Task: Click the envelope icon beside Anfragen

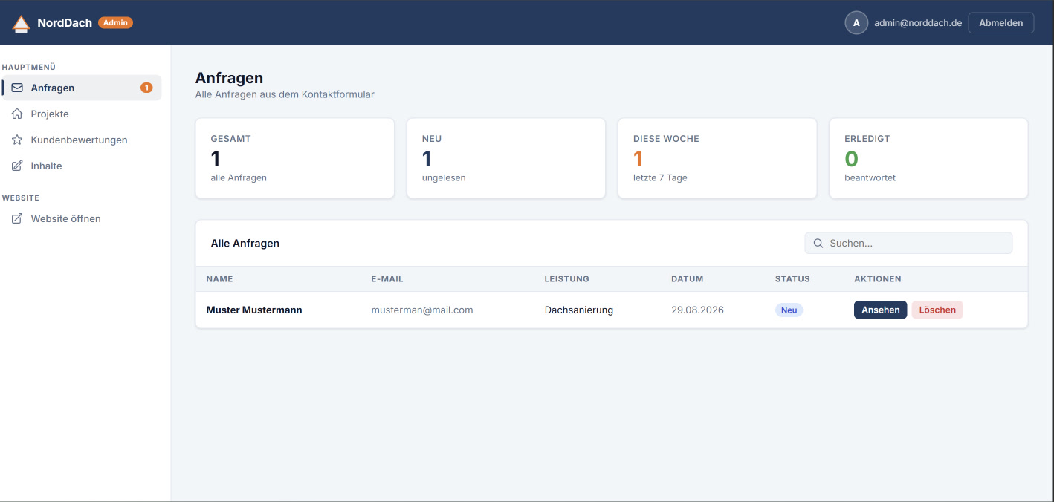Action: tap(17, 88)
